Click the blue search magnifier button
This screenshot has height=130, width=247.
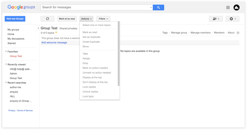click(x=158, y=8)
